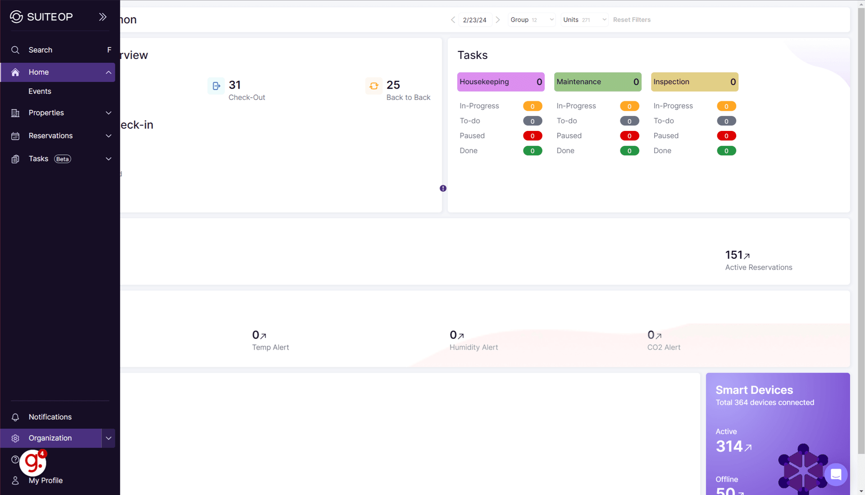Click the SuiteOp logo icon
865x495 pixels.
point(16,17)
